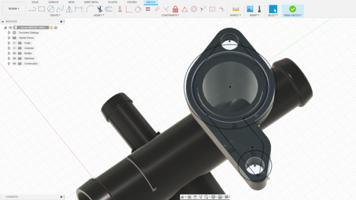Apply the concentric circles constraint

pos(194,9)
